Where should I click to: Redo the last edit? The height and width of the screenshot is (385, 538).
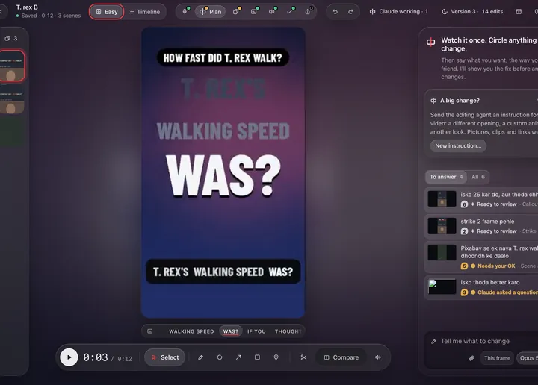(x=350, y=12)
